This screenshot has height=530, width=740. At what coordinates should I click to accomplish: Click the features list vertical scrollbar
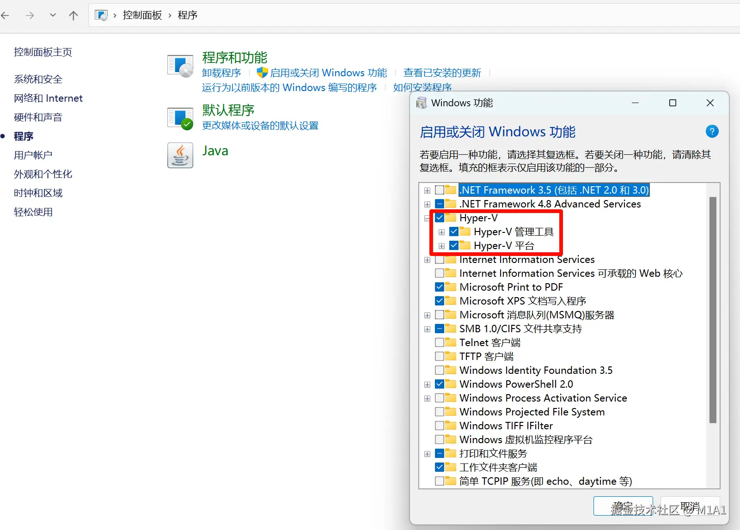(x=713, y=310)
